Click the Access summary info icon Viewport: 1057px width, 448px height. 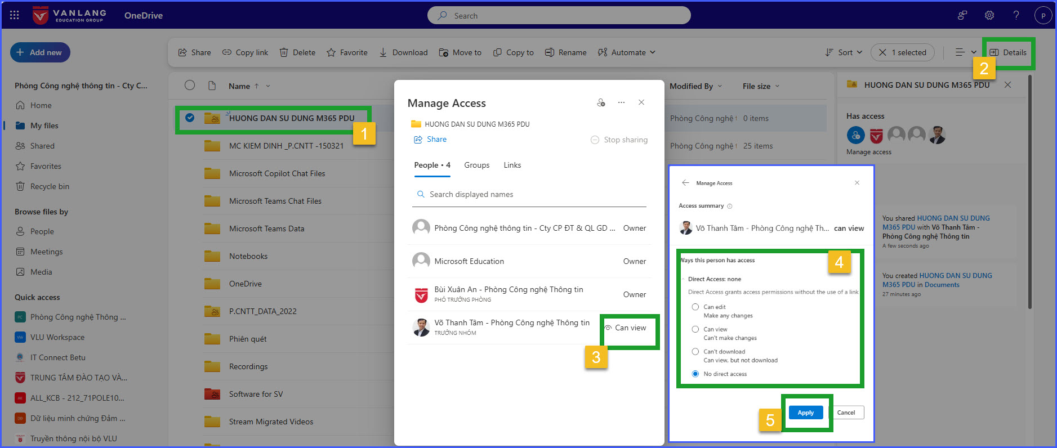pyautogui.click(x=730, y=206)
